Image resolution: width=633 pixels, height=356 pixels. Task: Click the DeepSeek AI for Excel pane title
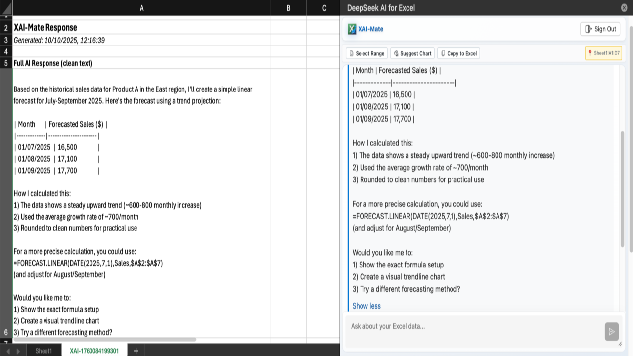[381, 8]
